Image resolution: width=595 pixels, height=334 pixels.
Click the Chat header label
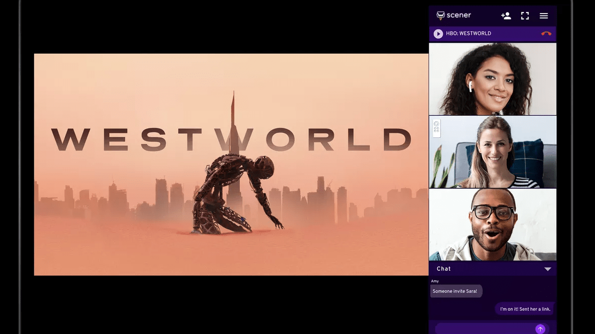tap(443, 269)
